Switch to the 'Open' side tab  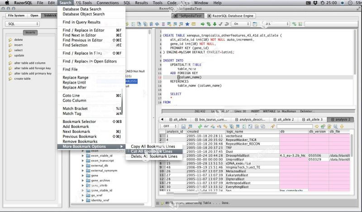click(34, 15)
